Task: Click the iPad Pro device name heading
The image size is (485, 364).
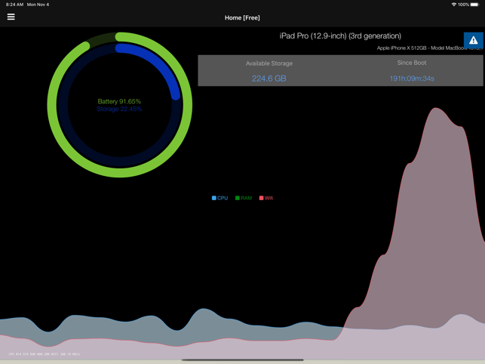Action: (x=340, y=35)
